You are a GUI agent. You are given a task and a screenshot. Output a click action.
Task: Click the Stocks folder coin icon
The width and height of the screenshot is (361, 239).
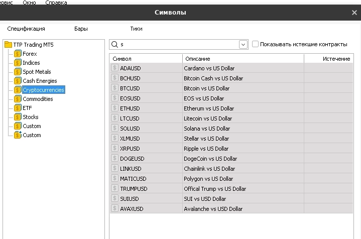[18, 117]
